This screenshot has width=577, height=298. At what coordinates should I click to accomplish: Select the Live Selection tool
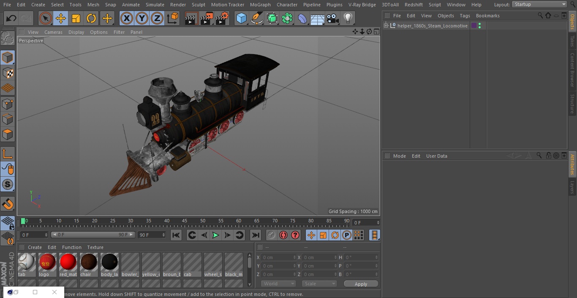click(46, 18)
